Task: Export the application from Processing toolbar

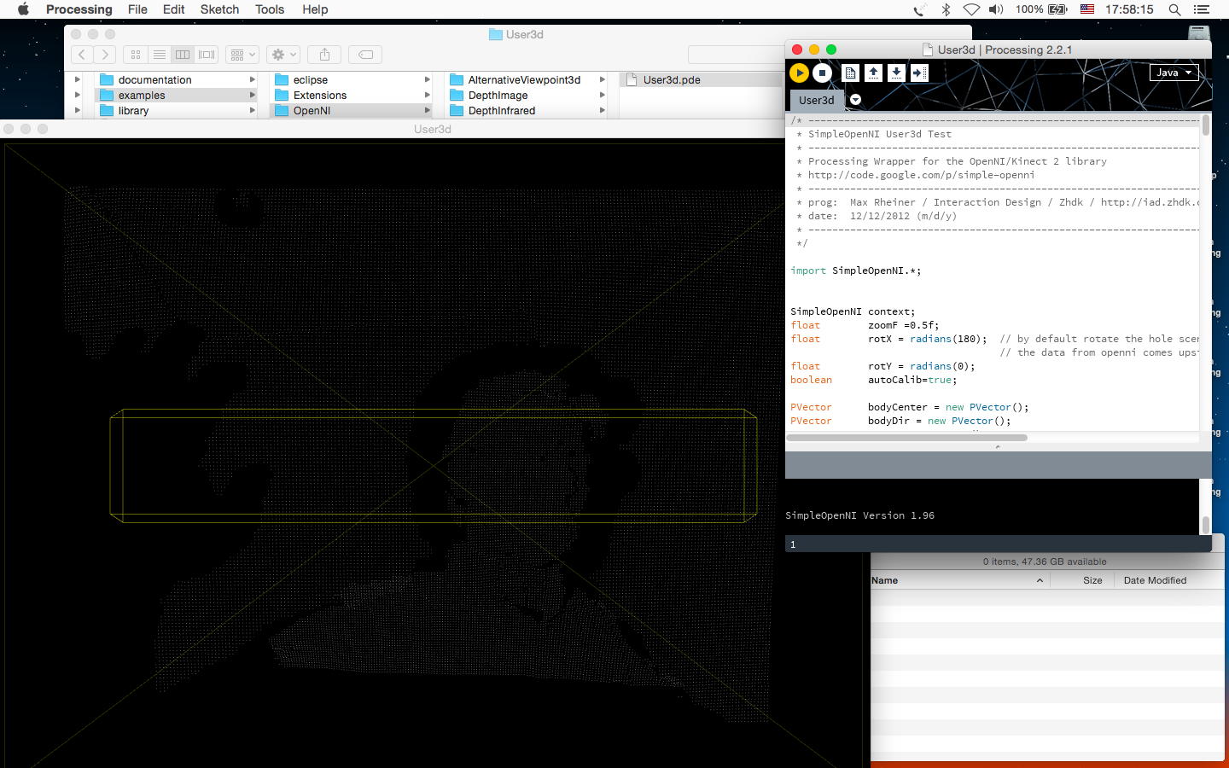Action: click(919, 73)
